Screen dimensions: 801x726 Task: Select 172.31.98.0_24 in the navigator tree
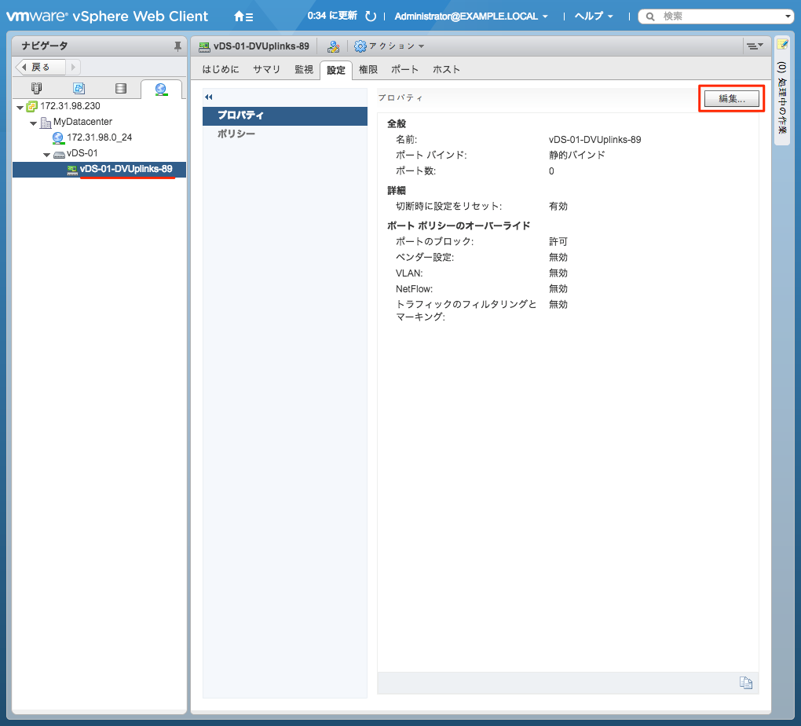99,137
